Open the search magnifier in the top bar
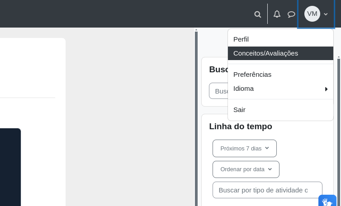This screenshot has height=206, width=341. 258,14
